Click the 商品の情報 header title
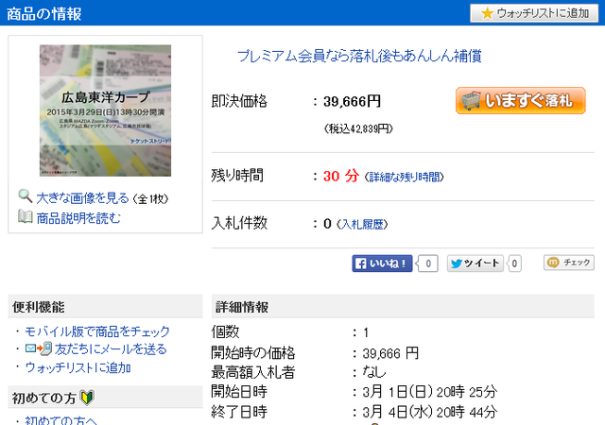605x425 pixels. pos(44,14)
